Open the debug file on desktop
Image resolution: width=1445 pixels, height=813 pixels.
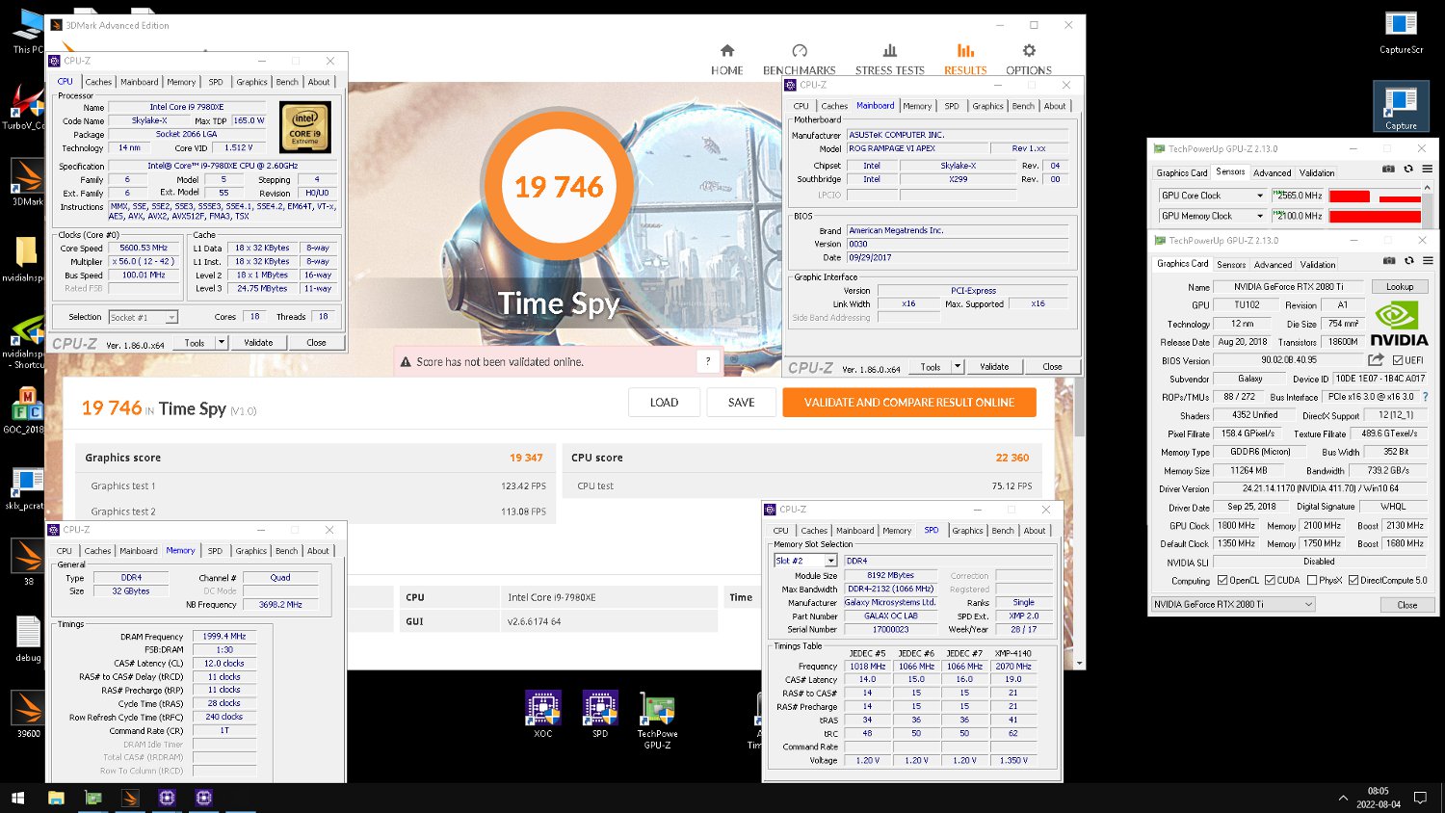point(28,639)
